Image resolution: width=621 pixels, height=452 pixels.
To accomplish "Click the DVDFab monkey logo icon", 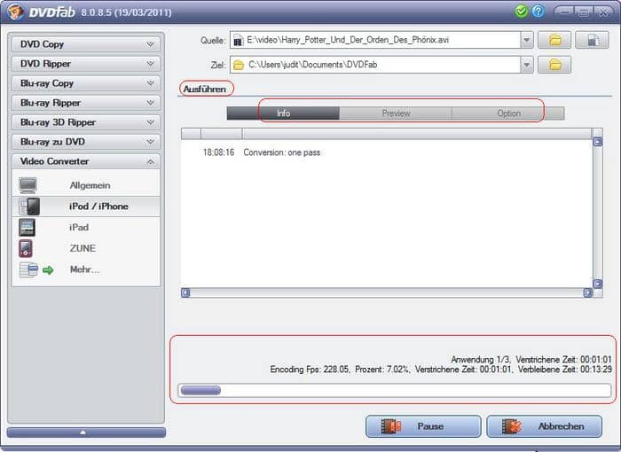I will point(15,12).
